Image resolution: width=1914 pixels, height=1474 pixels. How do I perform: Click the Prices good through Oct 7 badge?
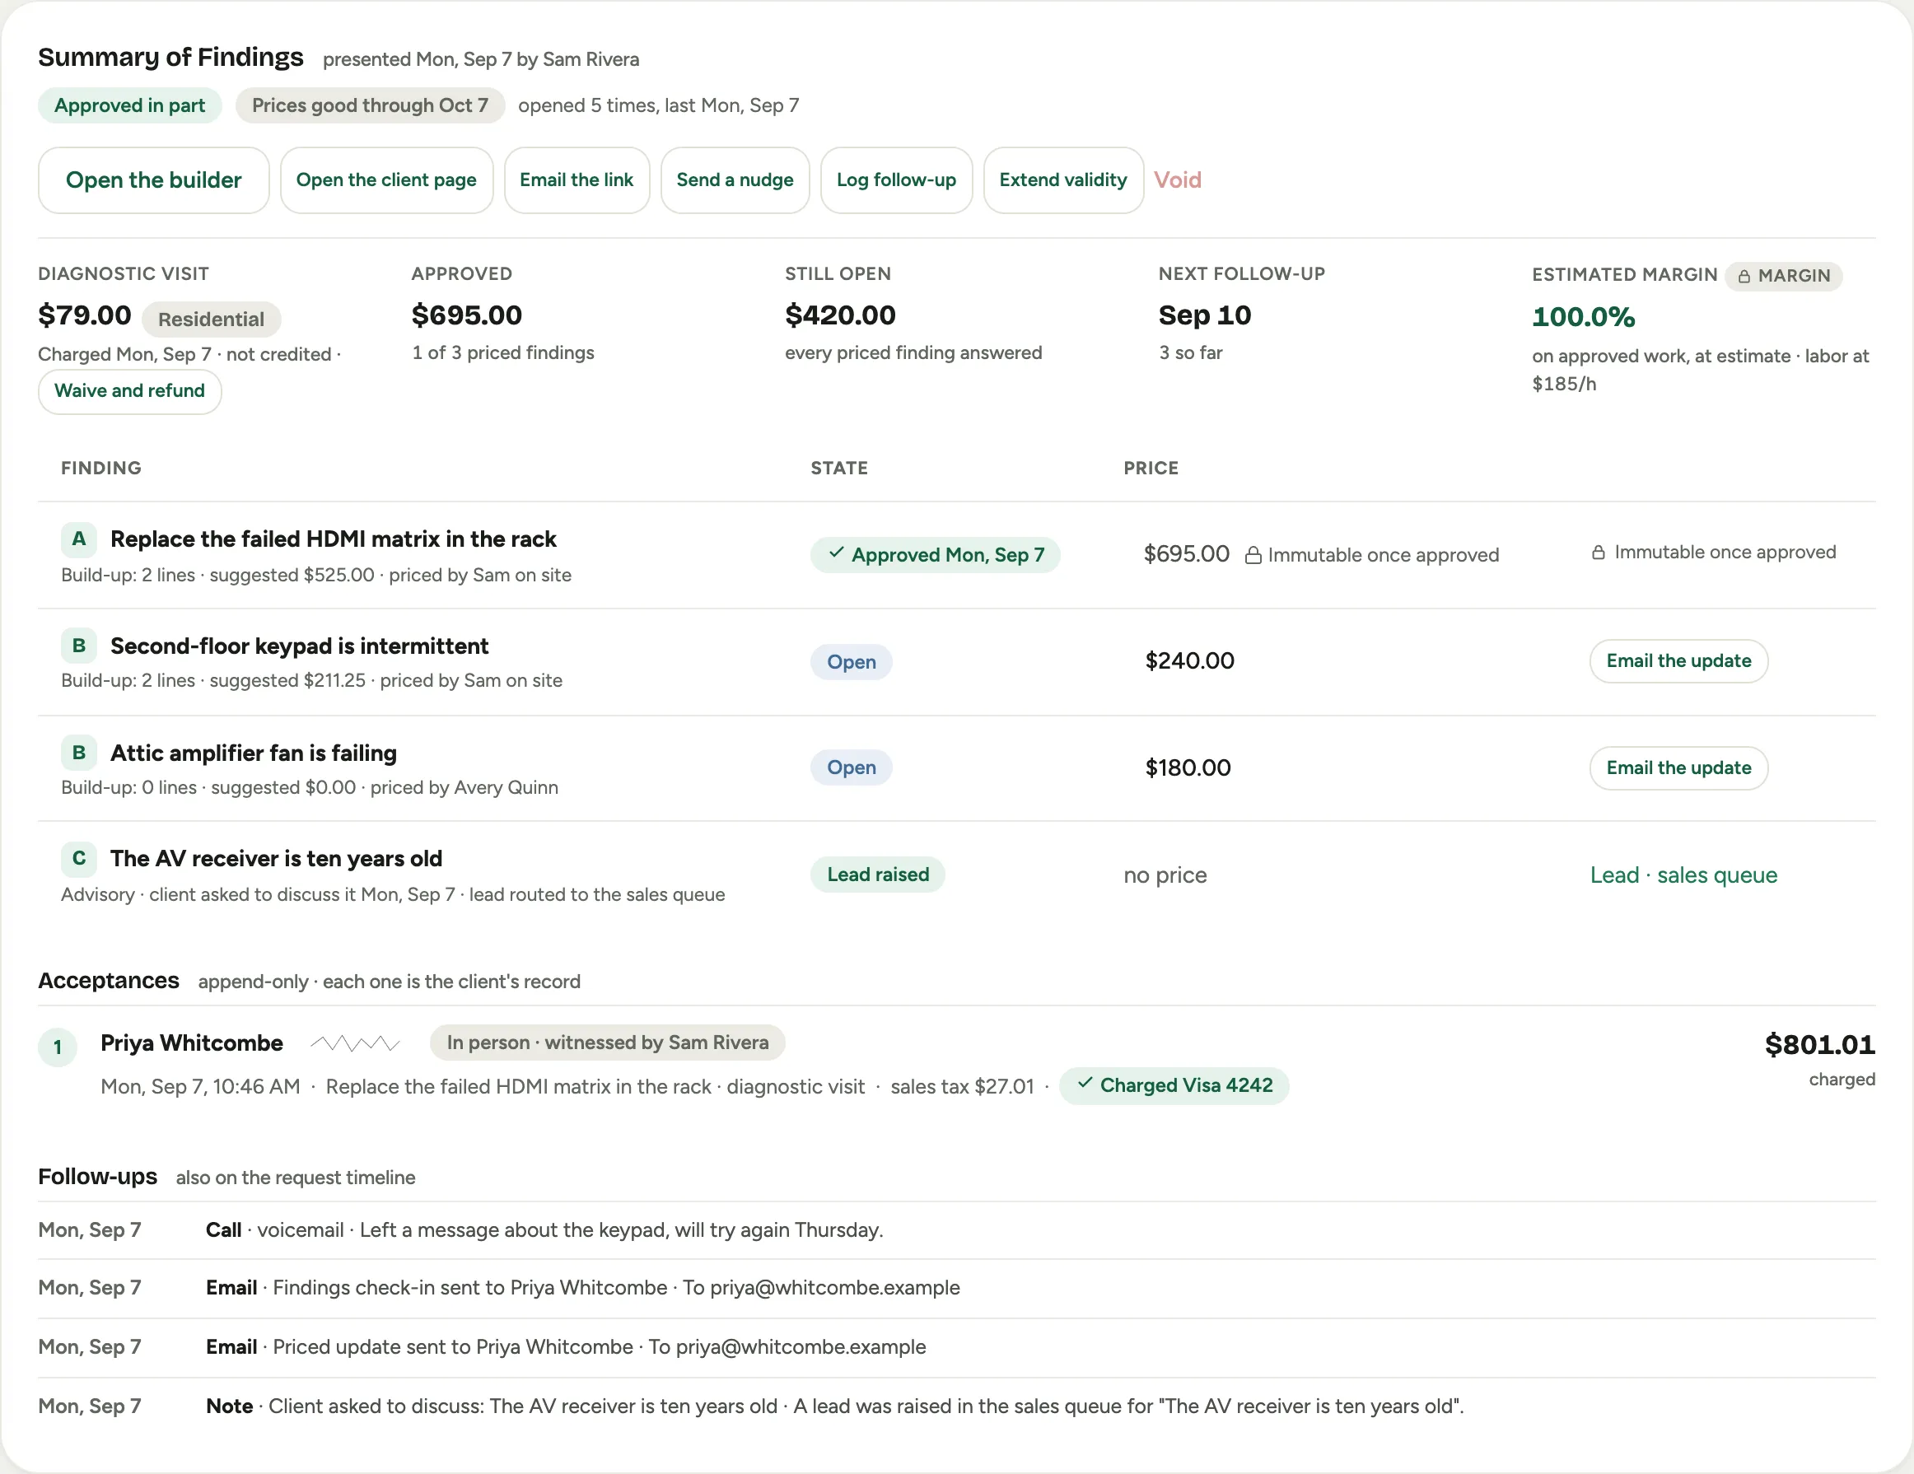tap(370, 105)
